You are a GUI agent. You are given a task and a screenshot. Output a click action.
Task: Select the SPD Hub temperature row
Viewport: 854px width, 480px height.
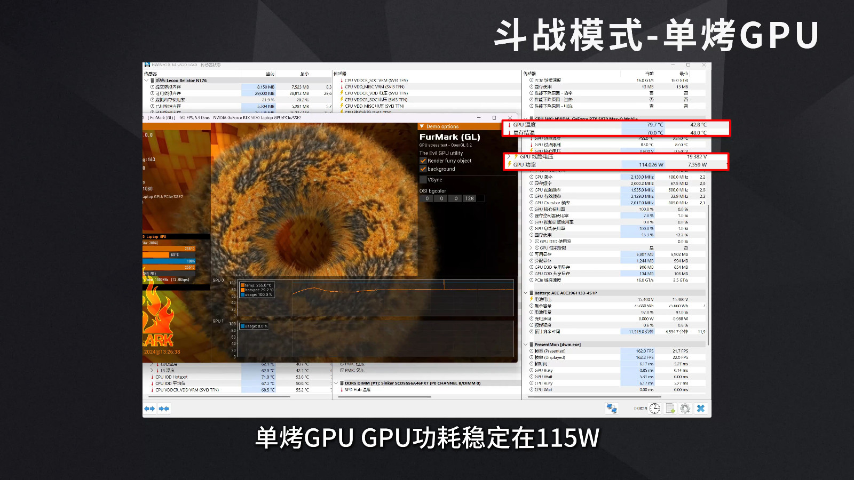[x=430, y=390]
